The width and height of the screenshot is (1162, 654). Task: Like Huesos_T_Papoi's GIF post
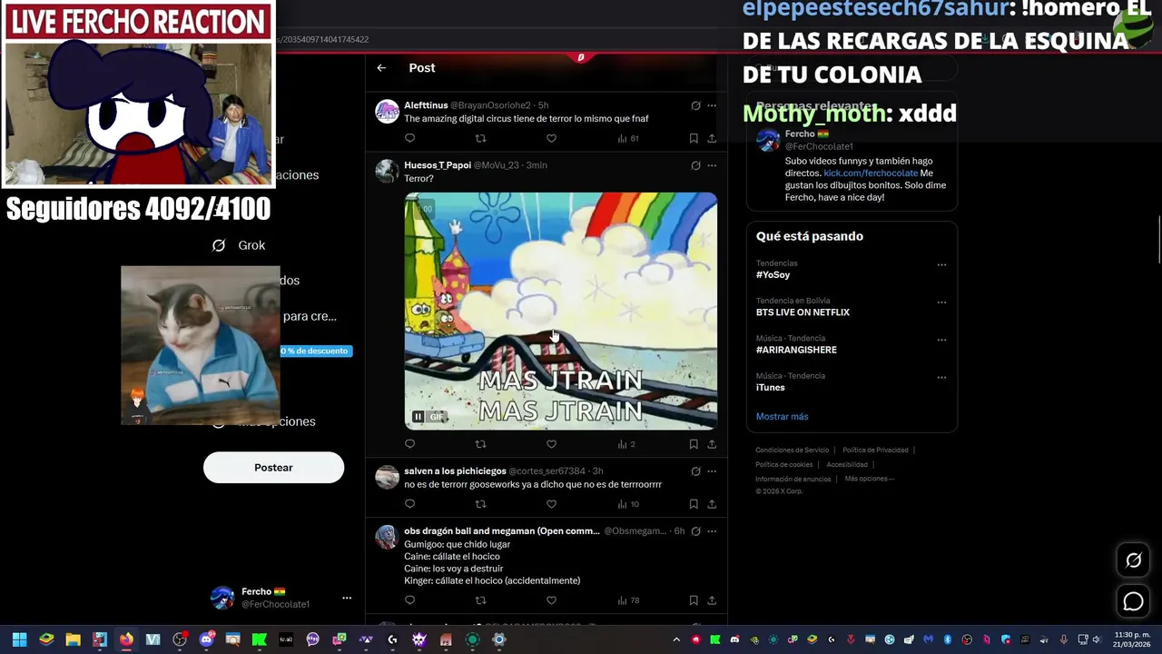pos(551,444)
